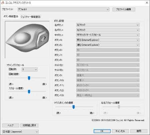Click the チルト左 dropdown showing 左スクロール
Screen dimensions: 150x135
point(108,65)
